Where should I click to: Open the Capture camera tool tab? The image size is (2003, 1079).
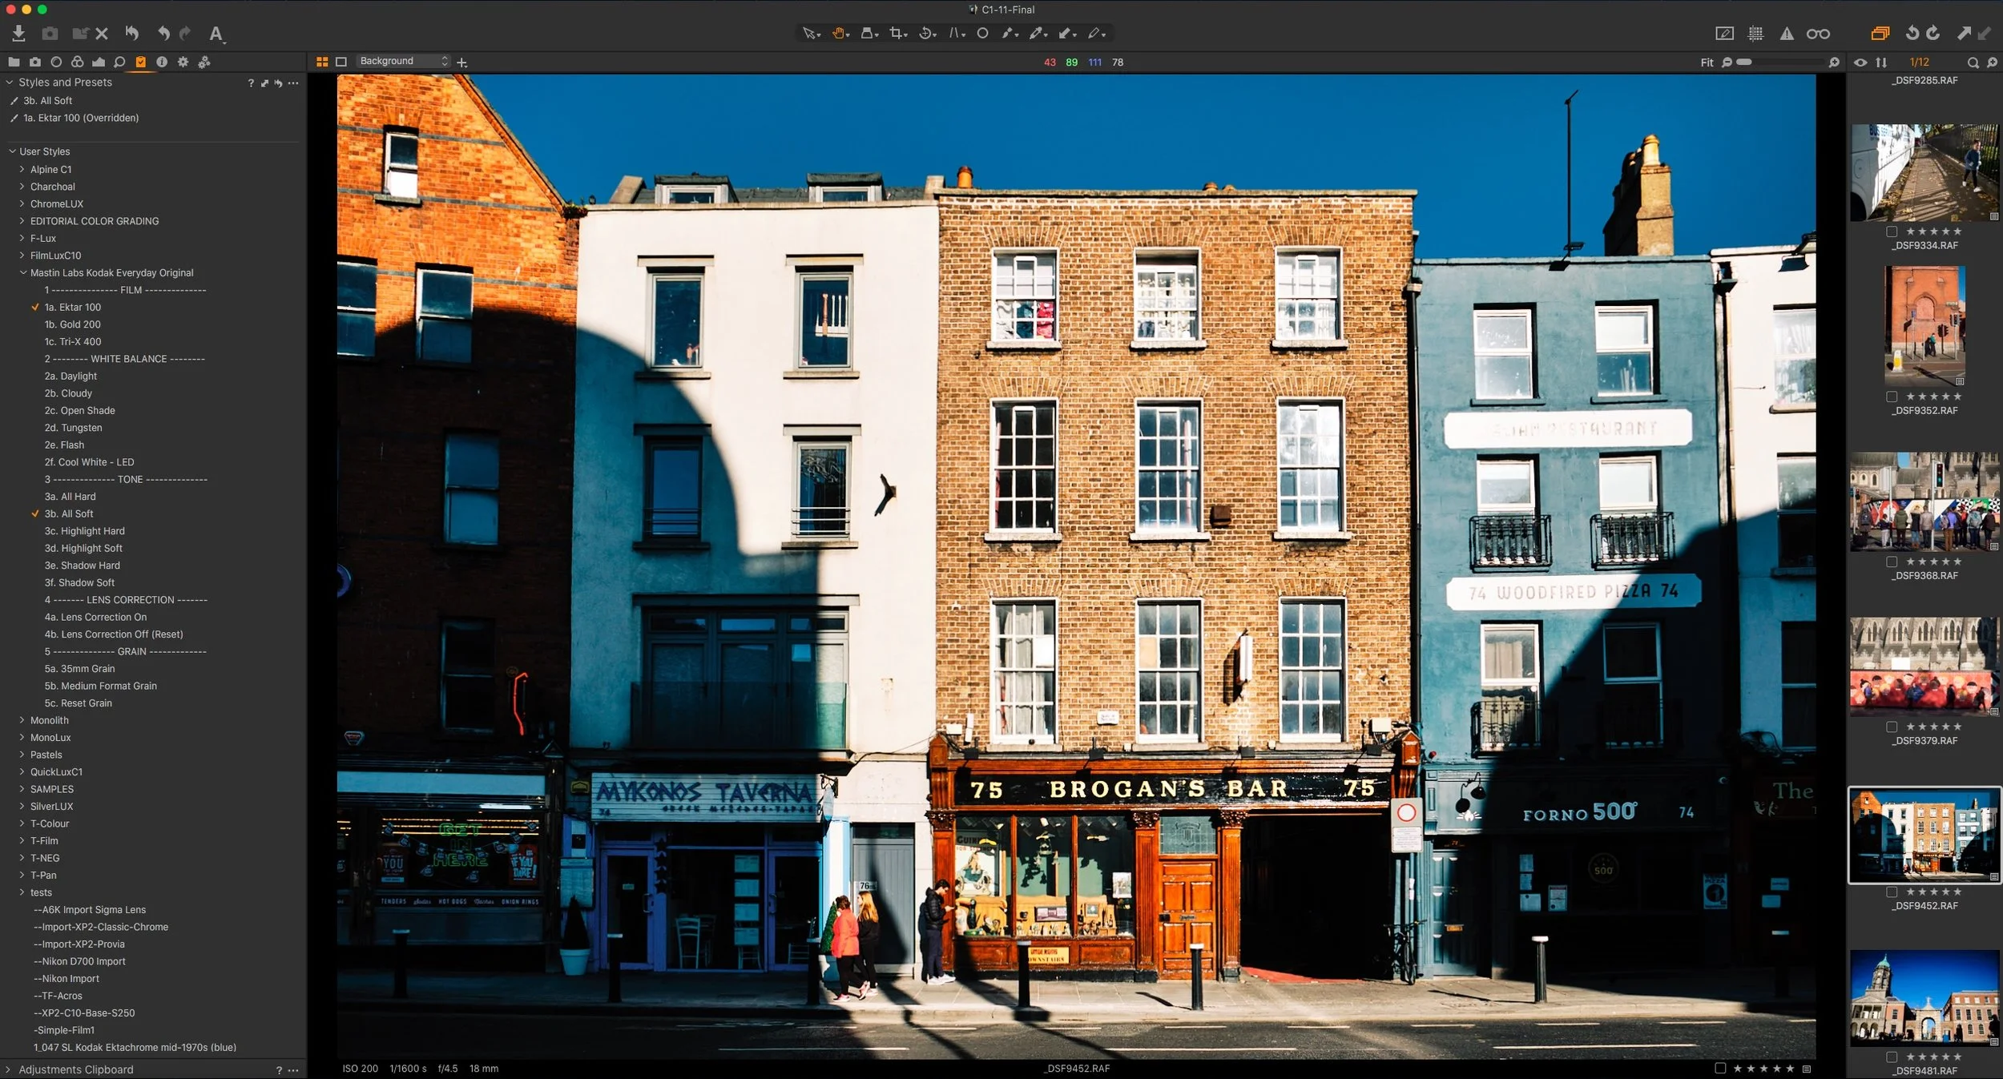[x=35, y=62]
